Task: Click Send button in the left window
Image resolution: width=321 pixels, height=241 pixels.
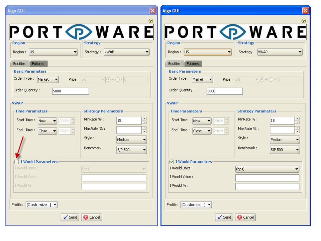Action: pyautogui.click(x=70, y=218)
